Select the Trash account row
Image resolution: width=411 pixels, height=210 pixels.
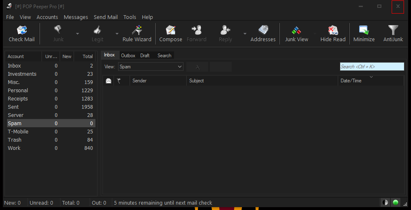pyautogui.click(x=50, y=140)
